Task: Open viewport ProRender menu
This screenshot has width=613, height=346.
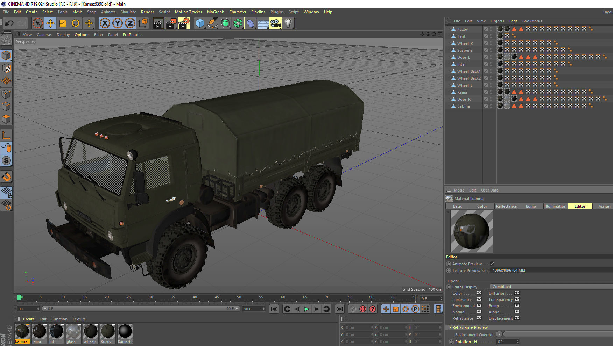Action: (x=132, y=35)
